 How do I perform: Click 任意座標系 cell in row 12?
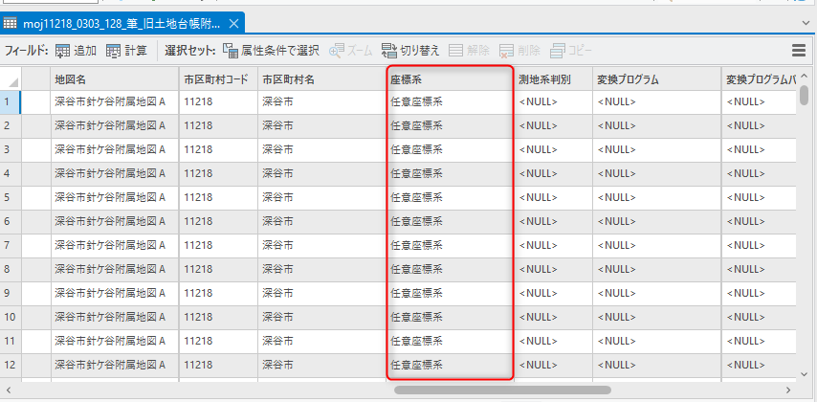[x=451, y=365]
